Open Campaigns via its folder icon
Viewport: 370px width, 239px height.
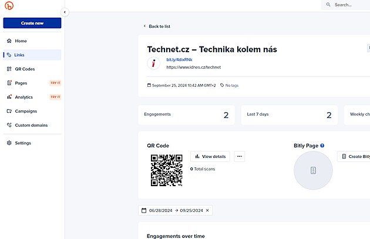coord(9,111)
